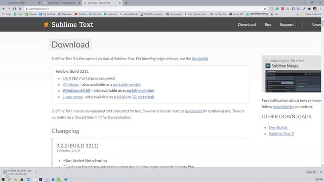Click the downloading Sublime Text Build file icon
324x182 pixels.
click(5, 172)
